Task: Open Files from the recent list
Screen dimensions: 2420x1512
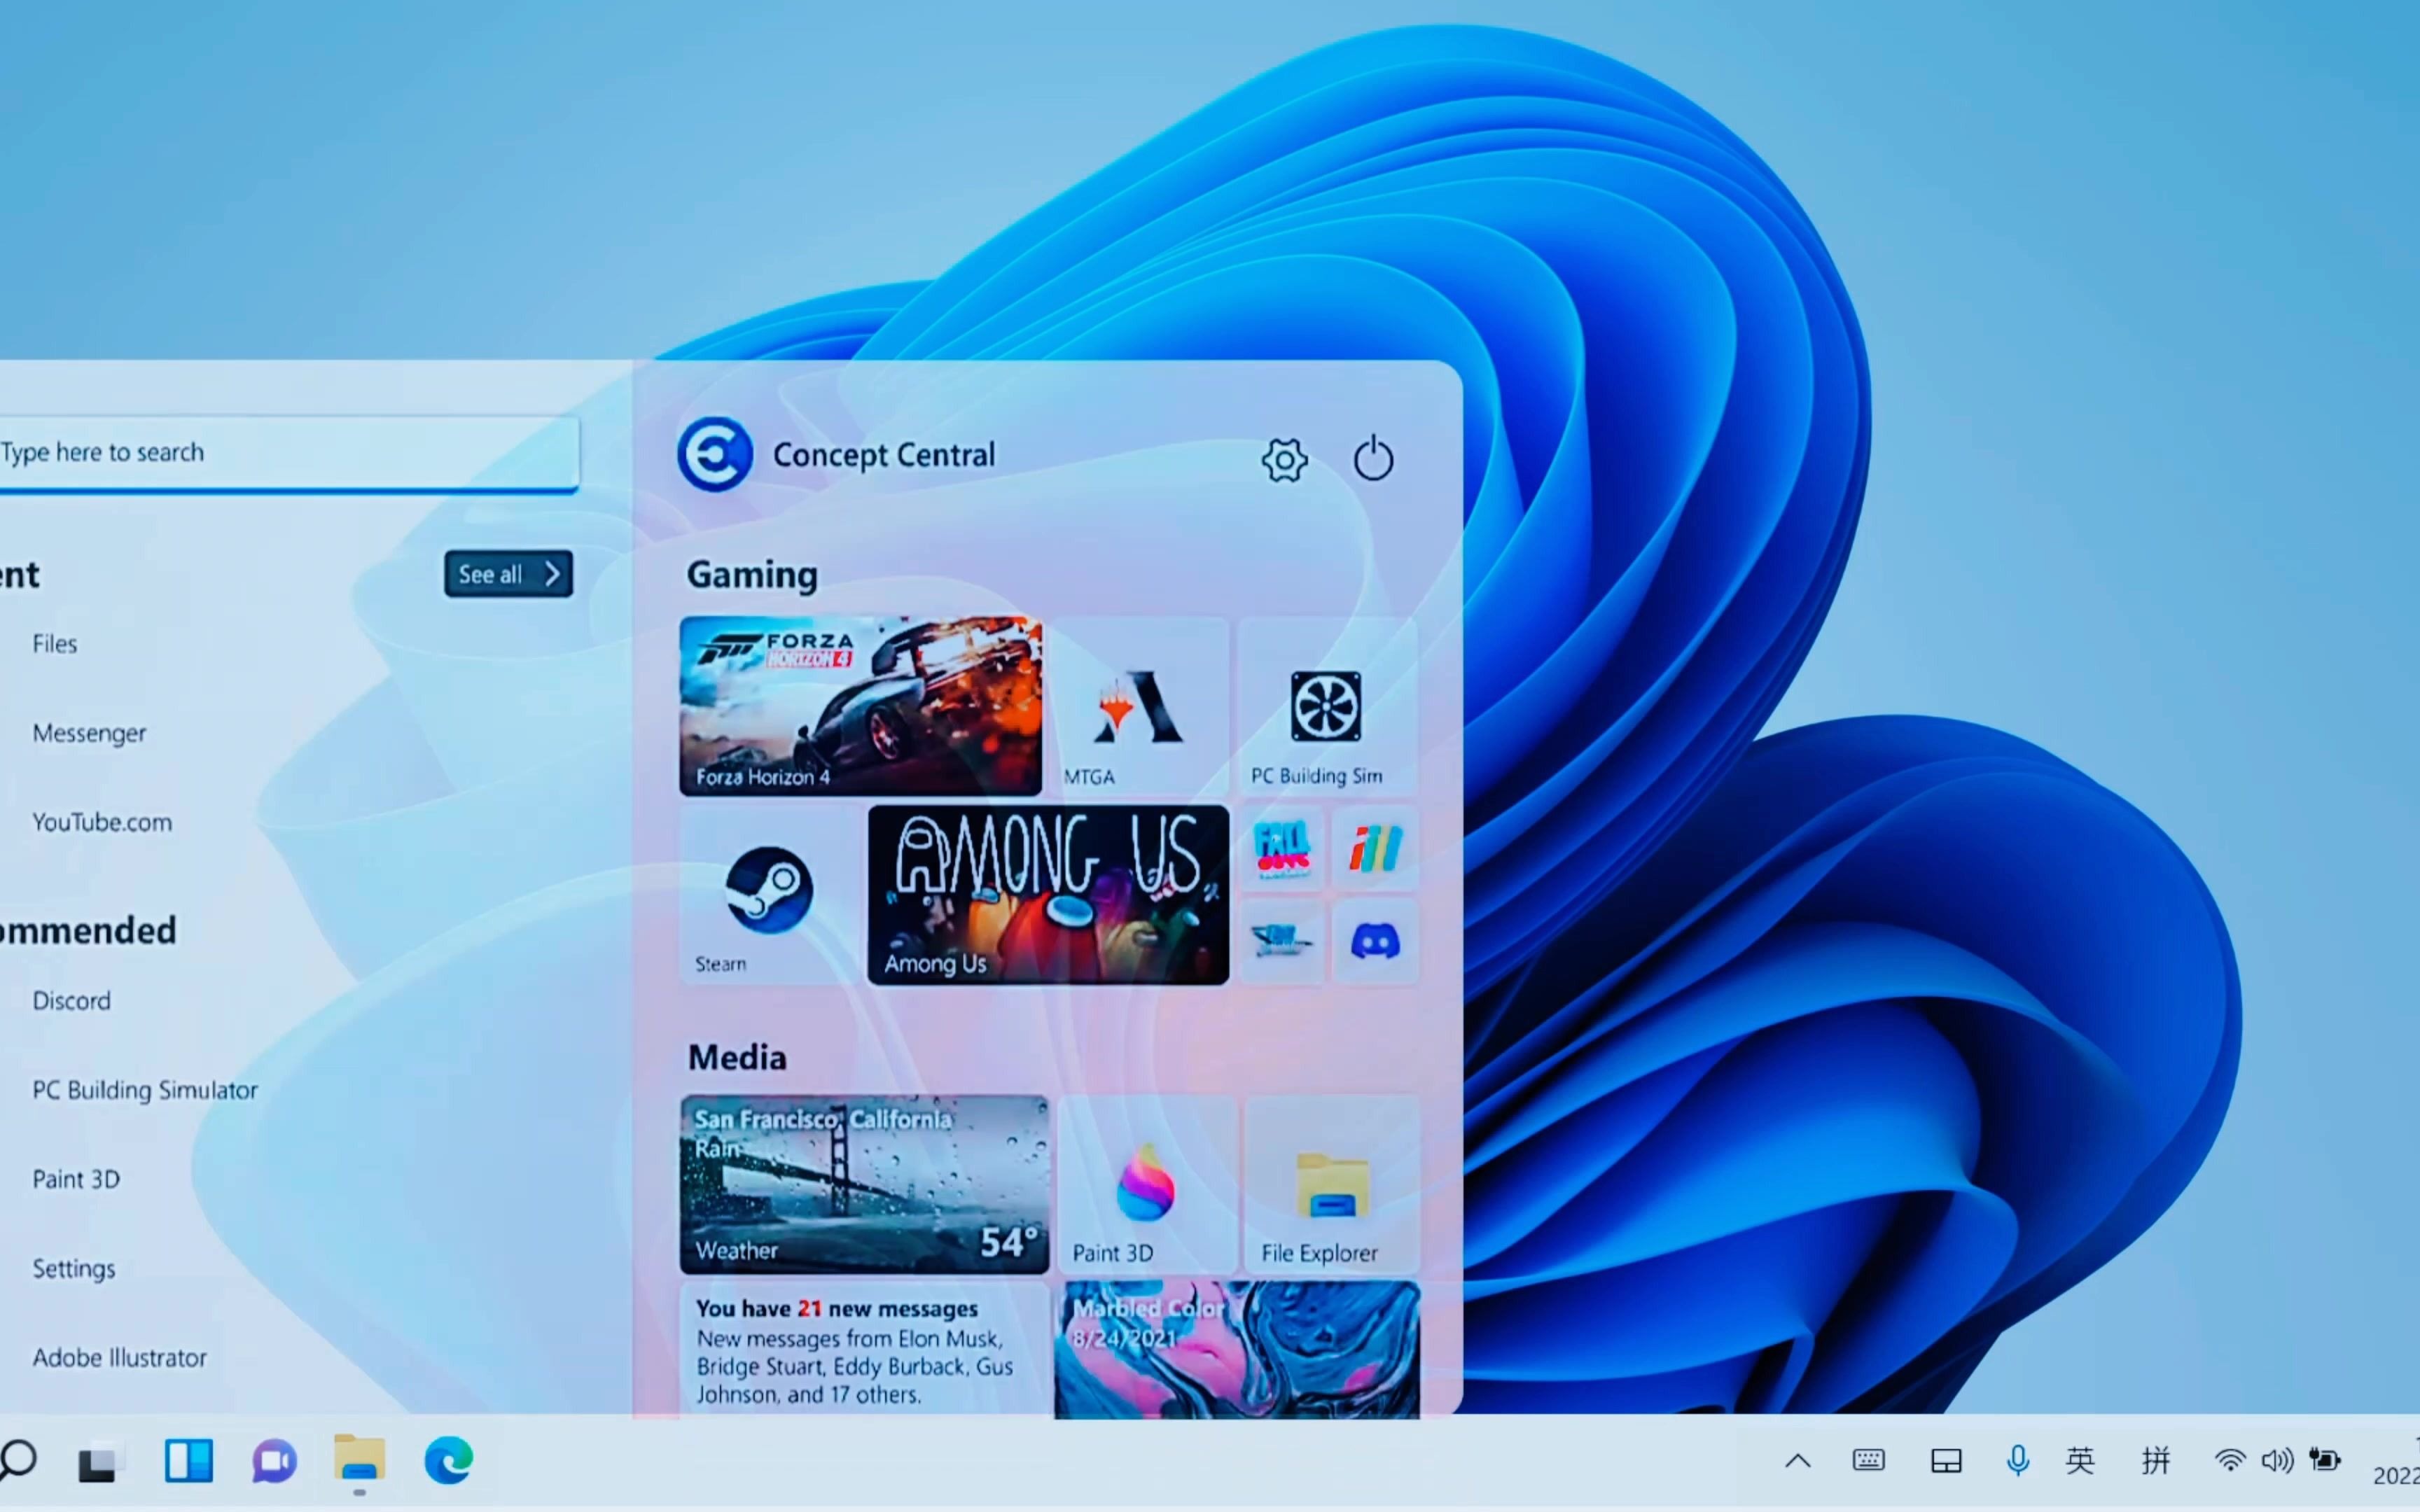Action: pos(55,644)
